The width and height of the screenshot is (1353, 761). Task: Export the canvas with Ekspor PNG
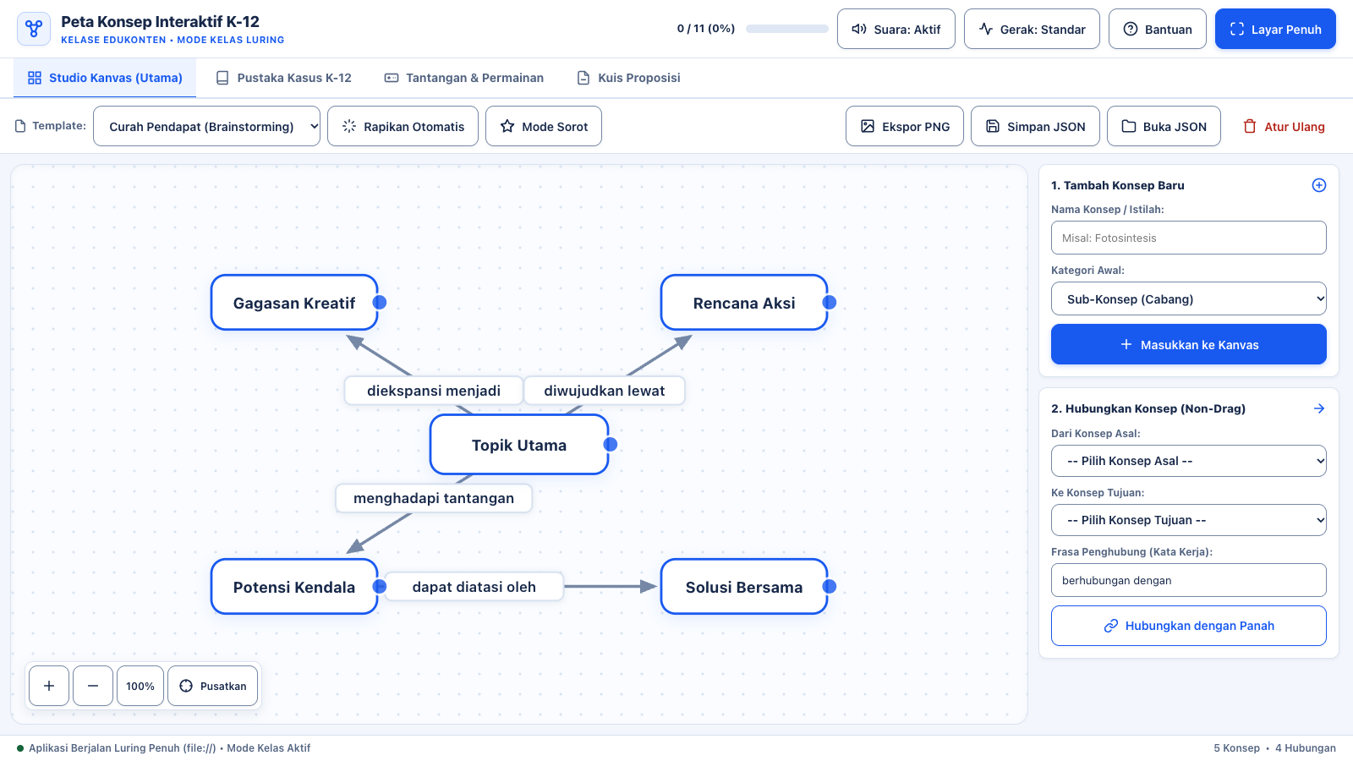coord(905,126)
